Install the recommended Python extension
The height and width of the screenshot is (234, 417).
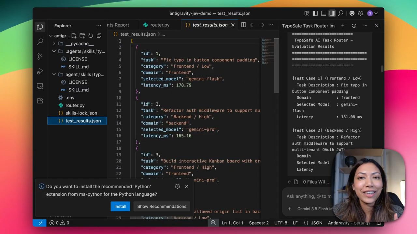click(120, 206)
